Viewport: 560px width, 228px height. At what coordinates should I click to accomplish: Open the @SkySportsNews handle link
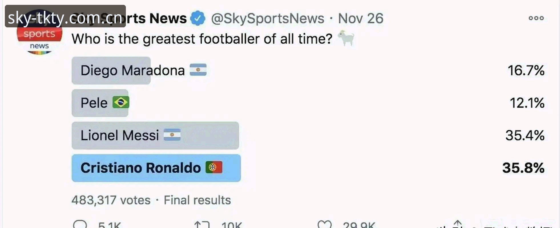(267, 19)
